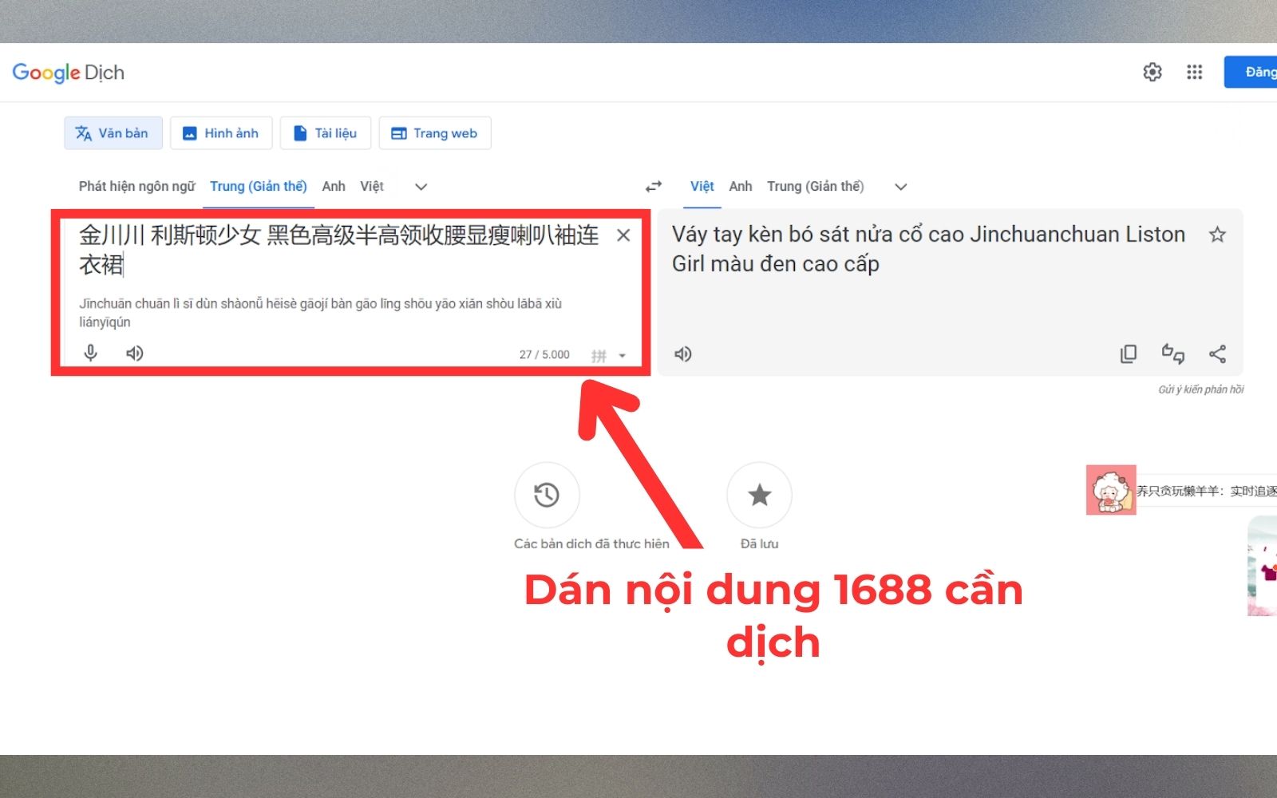Image resolution: width=1277 pixels, height=798 pixels.
Task: Click the Google Dịch logo
Action: click(69, 73)
